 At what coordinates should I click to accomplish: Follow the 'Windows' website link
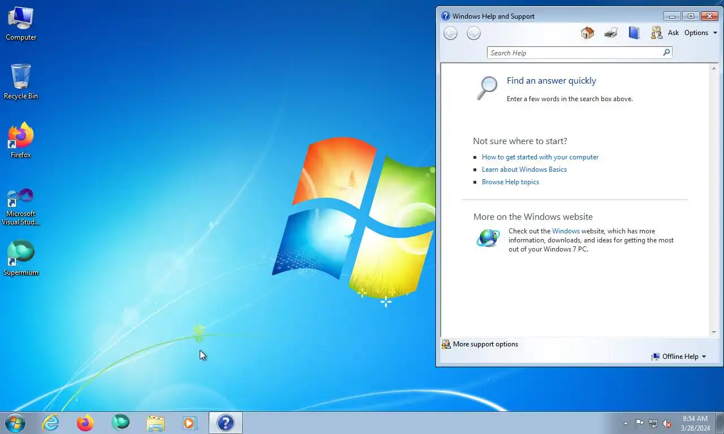[566, 231]
